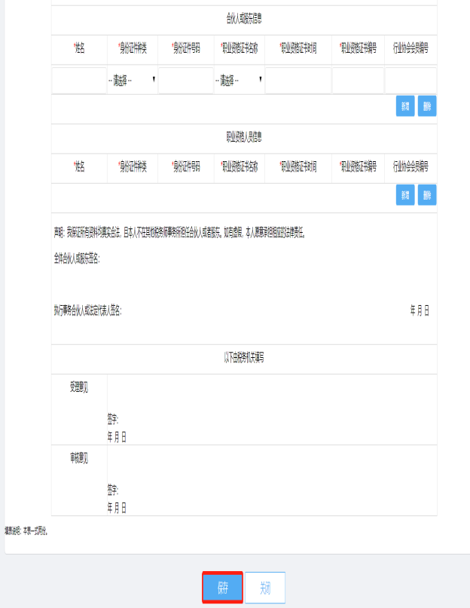
Task: Open the 身份证件种类 请选择 dropdown
Action: pyautogui.click(x=133, y=81)
